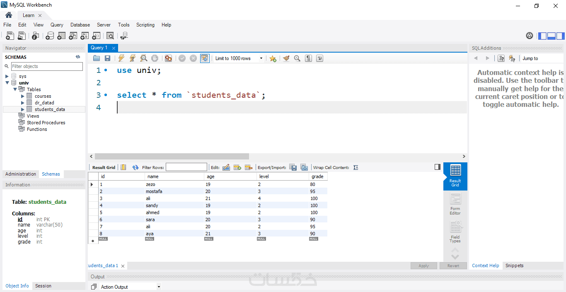Open Workbench preferences gear icon
566x292 pixels.
(530, 36)
